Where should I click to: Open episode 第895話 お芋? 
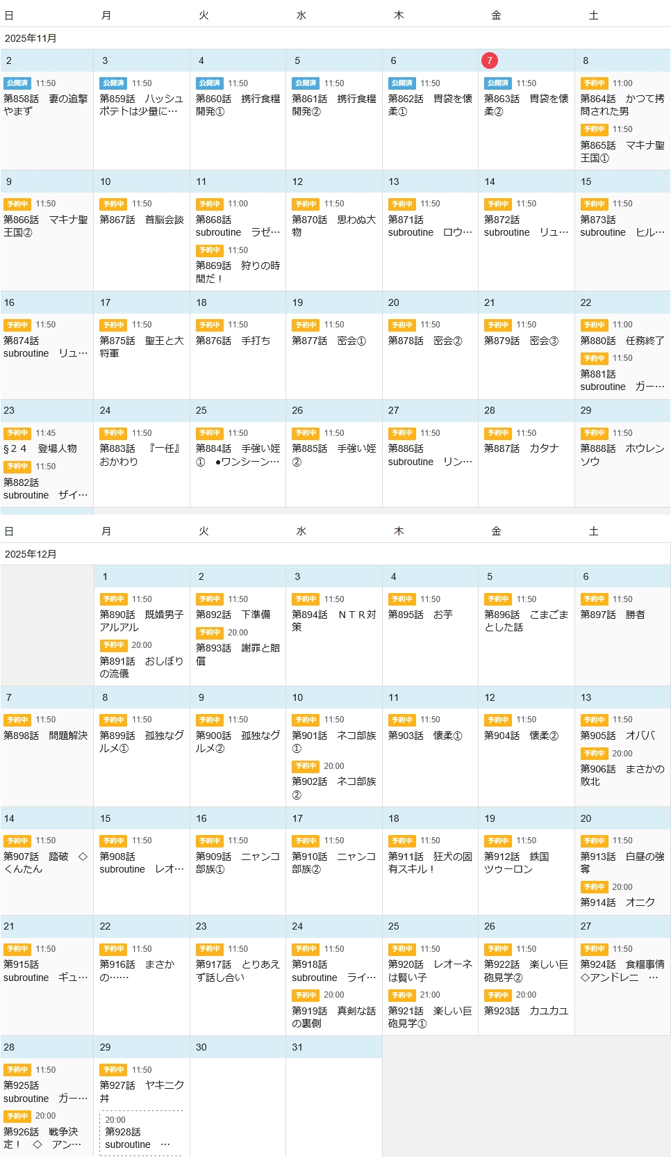[420, 615]
